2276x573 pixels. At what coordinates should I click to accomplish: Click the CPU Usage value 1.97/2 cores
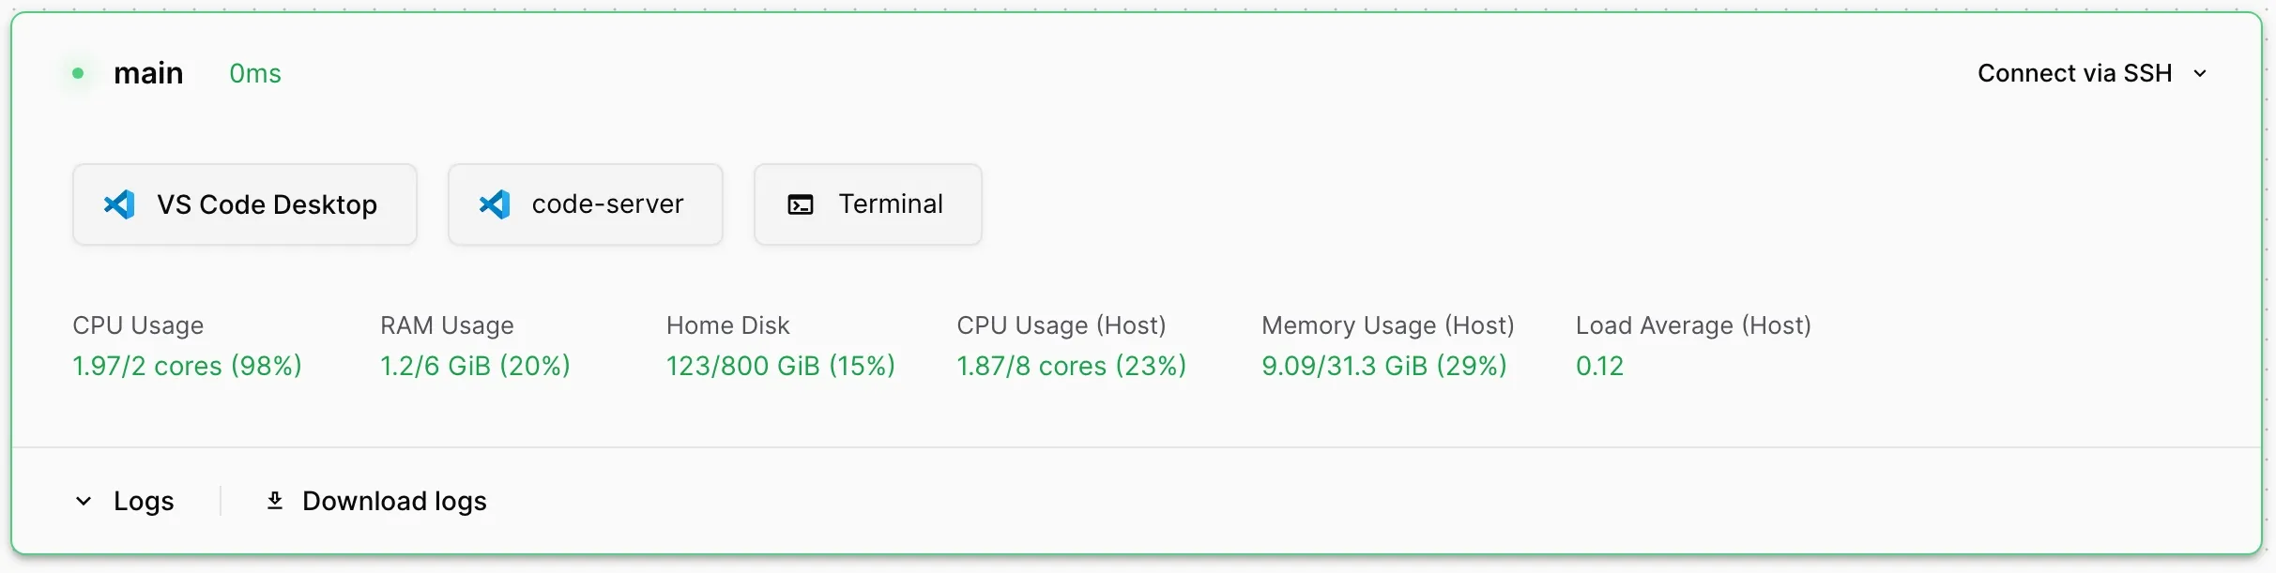click(x=187, y=366)
